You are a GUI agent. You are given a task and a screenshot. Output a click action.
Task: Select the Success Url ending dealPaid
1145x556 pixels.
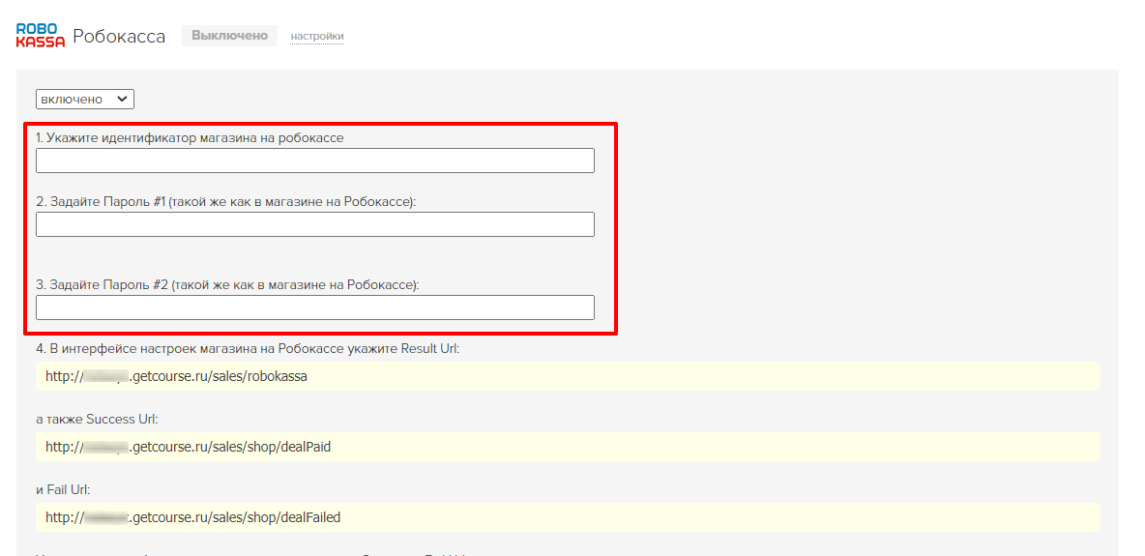[568, 447]
